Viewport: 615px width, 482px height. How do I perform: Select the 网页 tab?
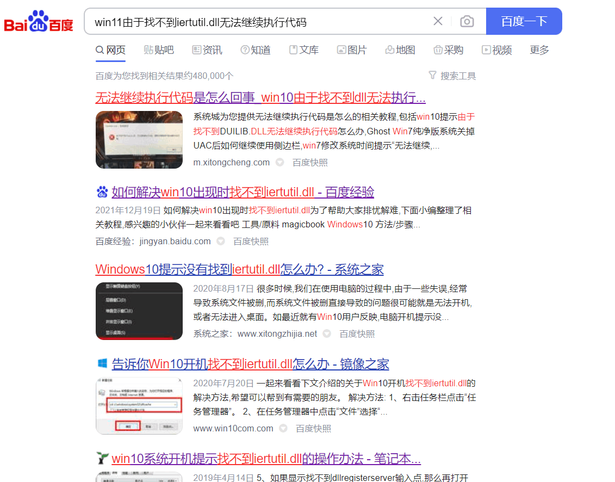[x=110, y=50]
